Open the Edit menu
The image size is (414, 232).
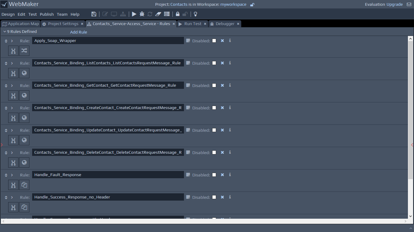(22, 14)
